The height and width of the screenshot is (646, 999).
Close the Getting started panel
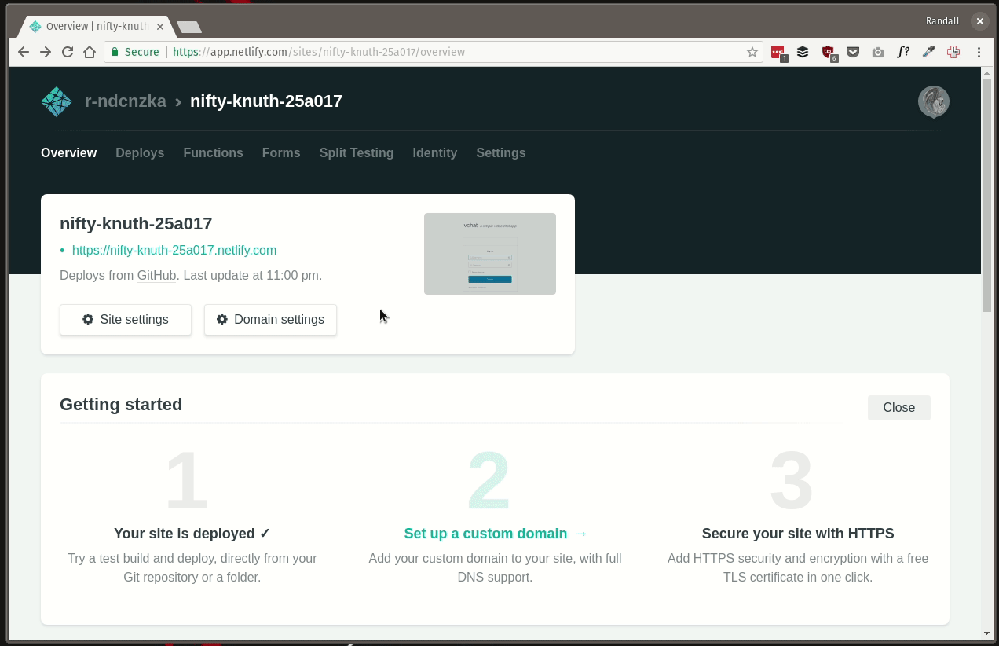pyautogui.click(x=898, y=408)
